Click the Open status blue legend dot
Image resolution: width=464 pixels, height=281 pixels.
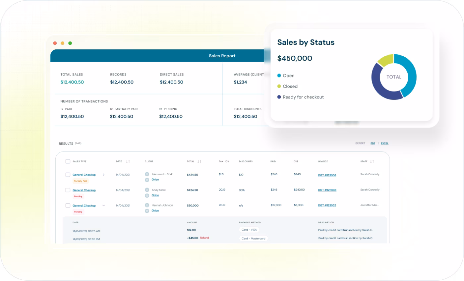(279, 76)
